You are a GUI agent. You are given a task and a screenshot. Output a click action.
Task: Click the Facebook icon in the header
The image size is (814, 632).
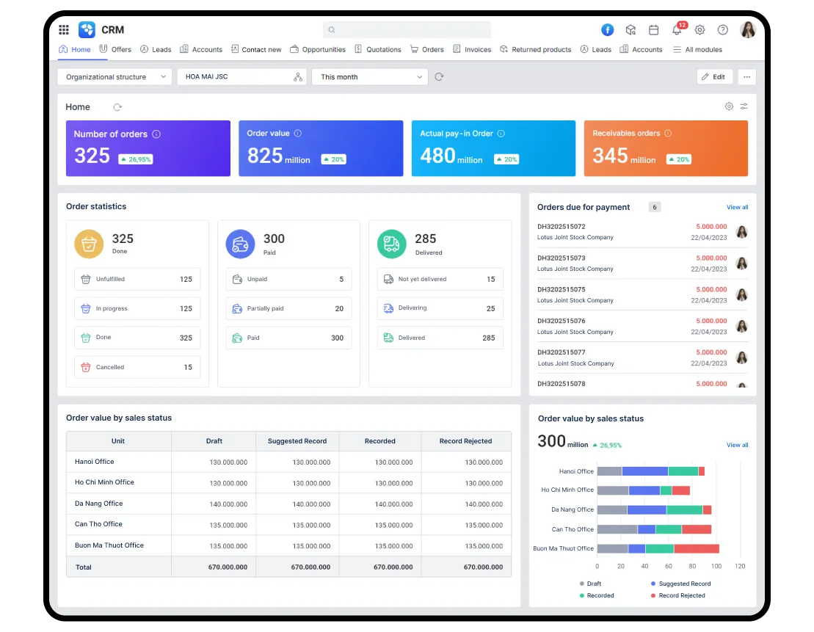pos(607,29)
